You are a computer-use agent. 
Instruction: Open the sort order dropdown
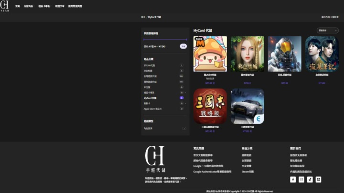point(327,30)
